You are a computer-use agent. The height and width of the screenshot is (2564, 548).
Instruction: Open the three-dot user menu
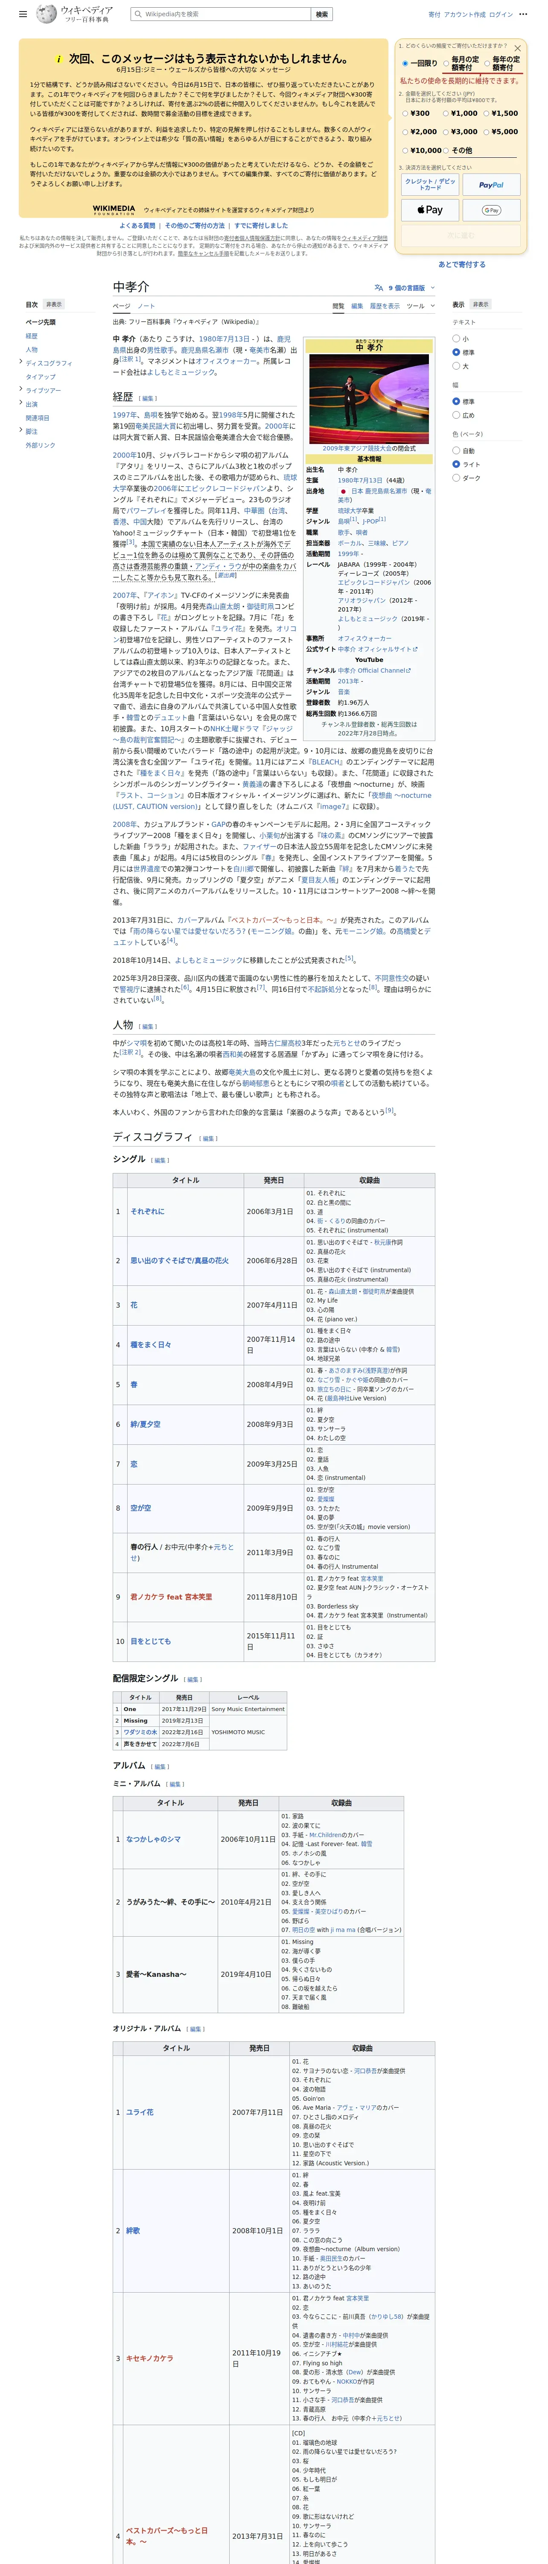[523, 15]
